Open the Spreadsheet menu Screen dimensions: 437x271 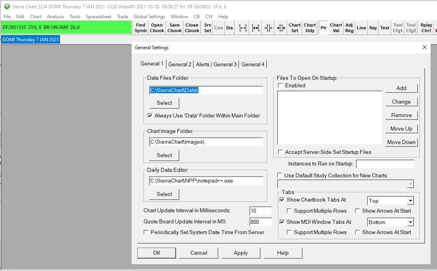pyautogui.click(x=98, y=16)
